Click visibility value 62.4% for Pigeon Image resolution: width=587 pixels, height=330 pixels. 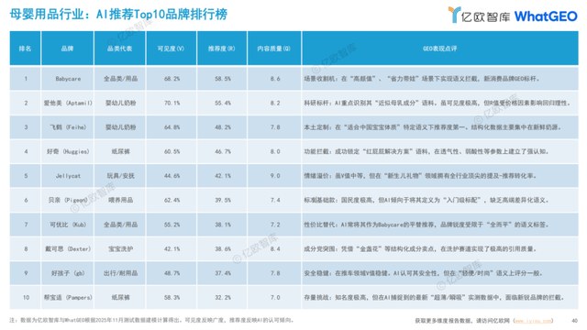[x=172, y=200]
